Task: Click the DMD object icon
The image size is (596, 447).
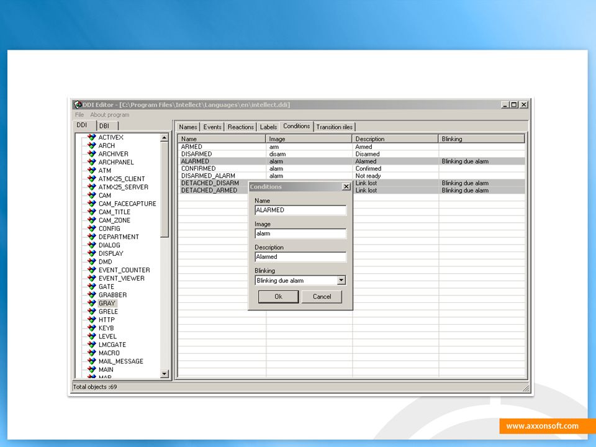Action: 92,262
